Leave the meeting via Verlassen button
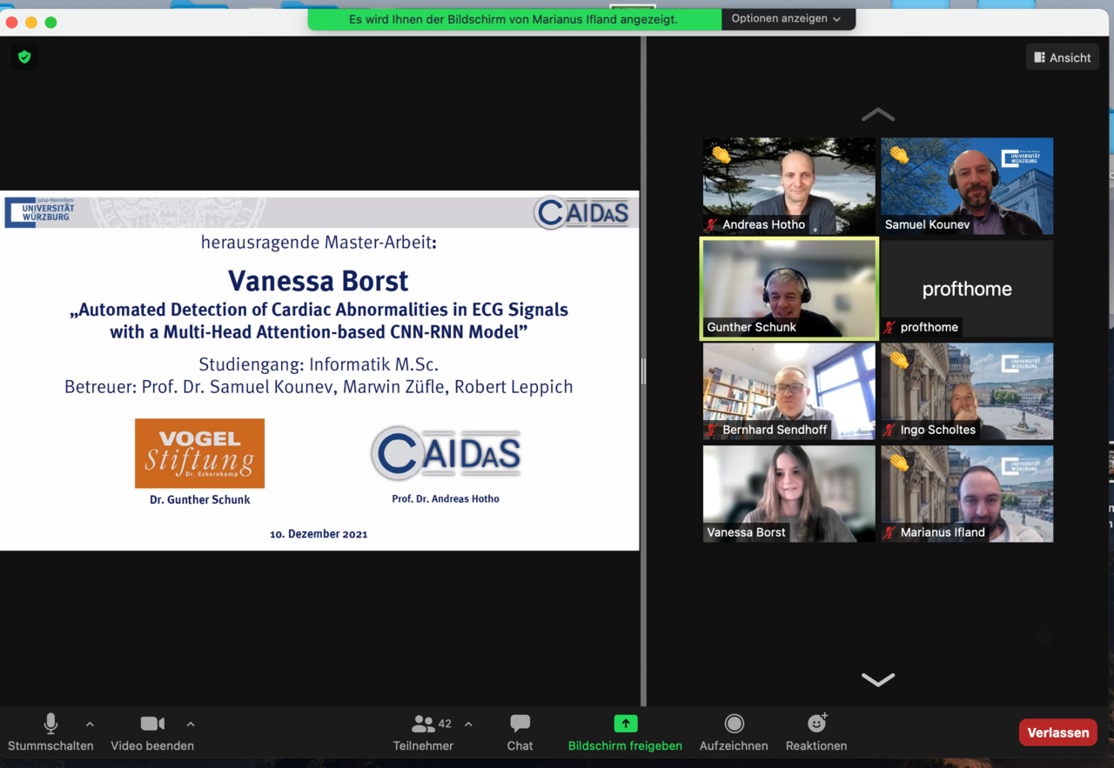Viewport: 1114px width, 768px height. click(x=1057, y=732)
